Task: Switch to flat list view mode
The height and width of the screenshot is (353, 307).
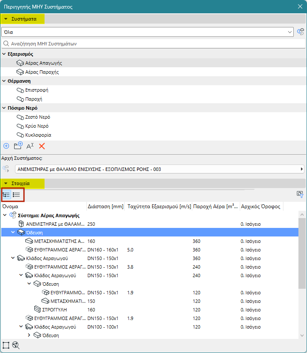Action: click(x=16, y=194)
